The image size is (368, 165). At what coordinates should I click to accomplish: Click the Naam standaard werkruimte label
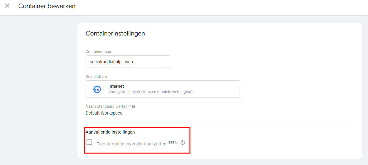pos(110,106)
